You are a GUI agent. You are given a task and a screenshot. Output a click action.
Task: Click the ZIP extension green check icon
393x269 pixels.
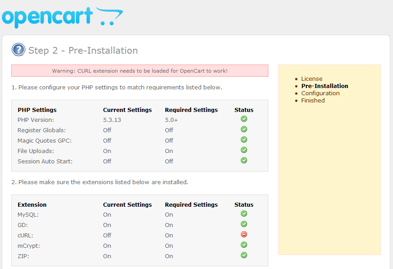coord(244,255)
